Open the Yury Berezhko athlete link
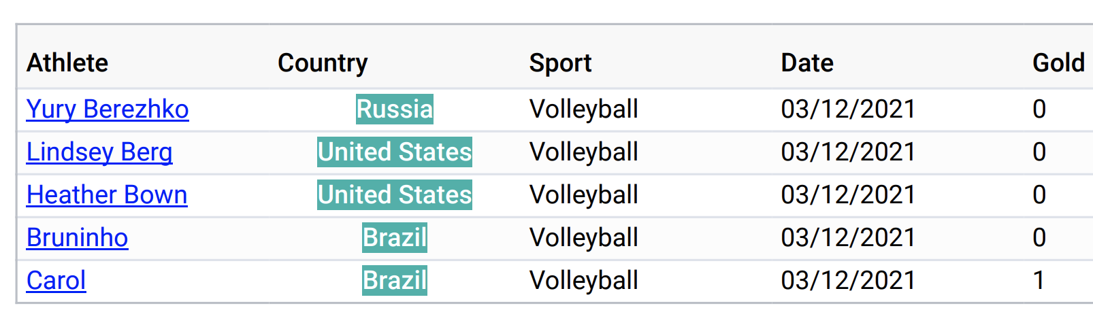 tap(108, 109)
